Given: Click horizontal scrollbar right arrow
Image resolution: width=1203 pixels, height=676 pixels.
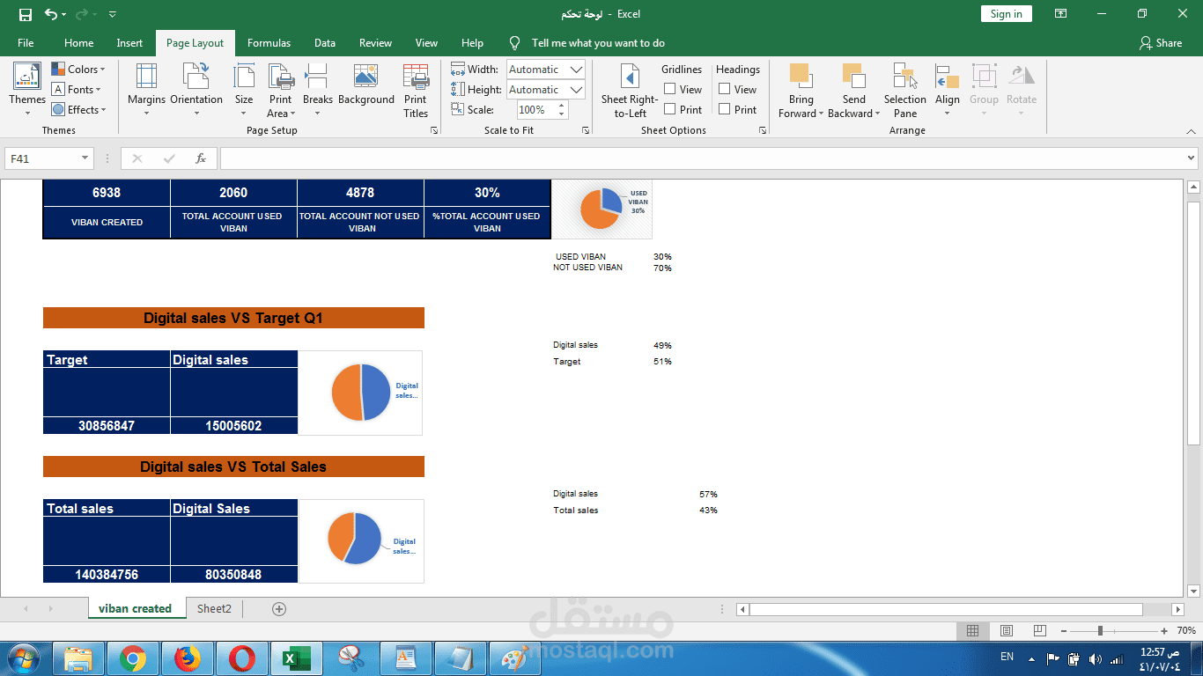Looking at the screenshot, I should click(x=1178, y=609).
